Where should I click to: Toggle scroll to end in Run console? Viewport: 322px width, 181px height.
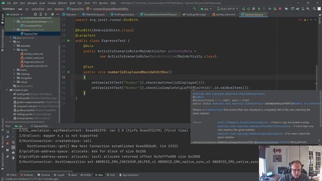coord(14,147)
